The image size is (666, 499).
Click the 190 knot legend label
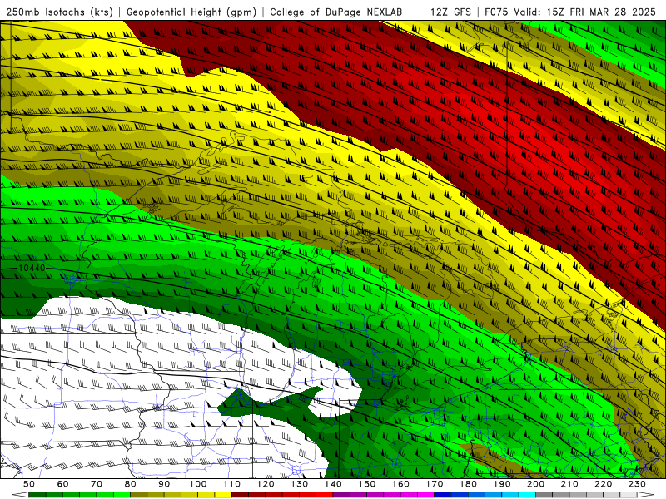(x=502, y=484)
